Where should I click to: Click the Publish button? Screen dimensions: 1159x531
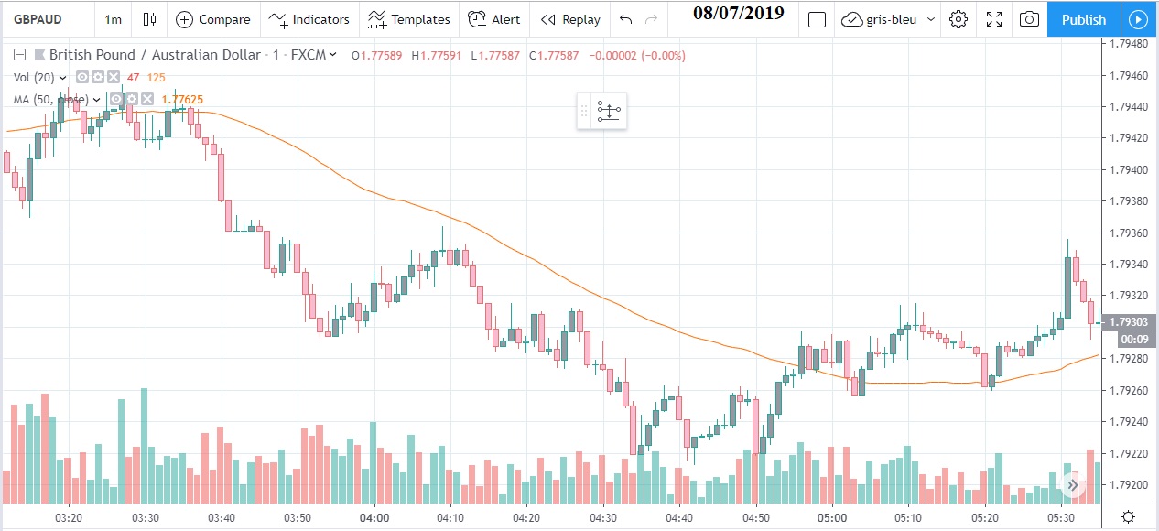tap(1083, 19)
